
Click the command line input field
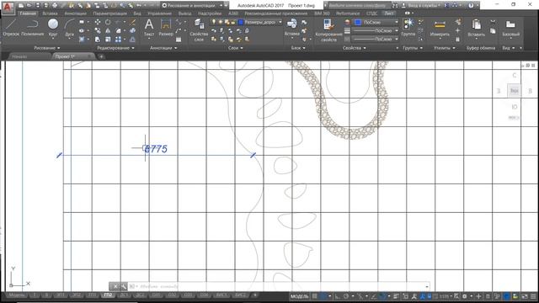[x=279, y=286]
